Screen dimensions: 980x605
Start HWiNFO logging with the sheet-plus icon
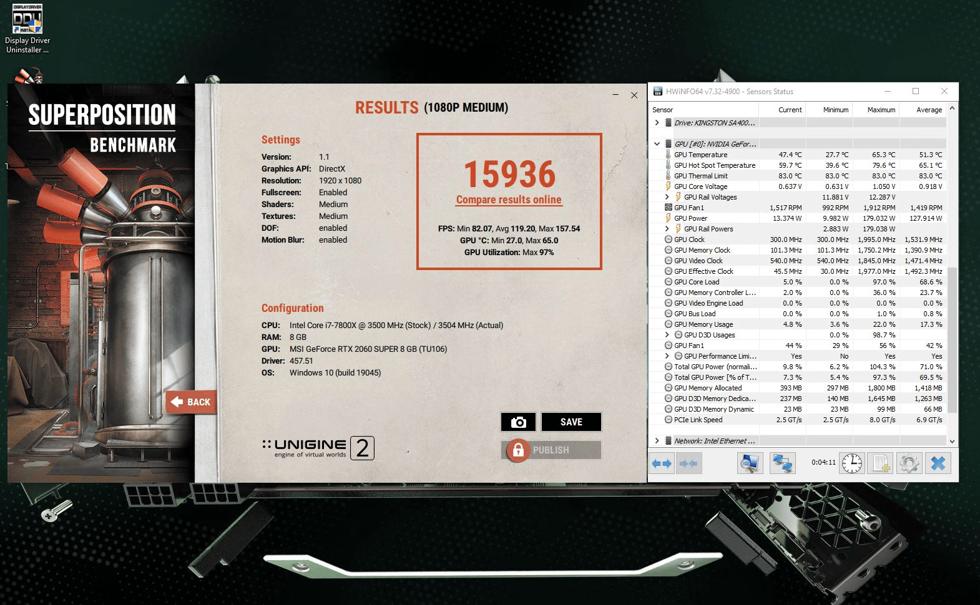pos(881,463)
